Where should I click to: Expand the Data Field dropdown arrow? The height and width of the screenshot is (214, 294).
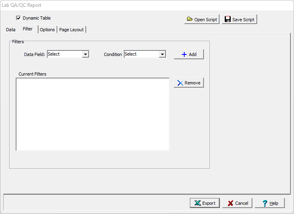click(85, 54)
